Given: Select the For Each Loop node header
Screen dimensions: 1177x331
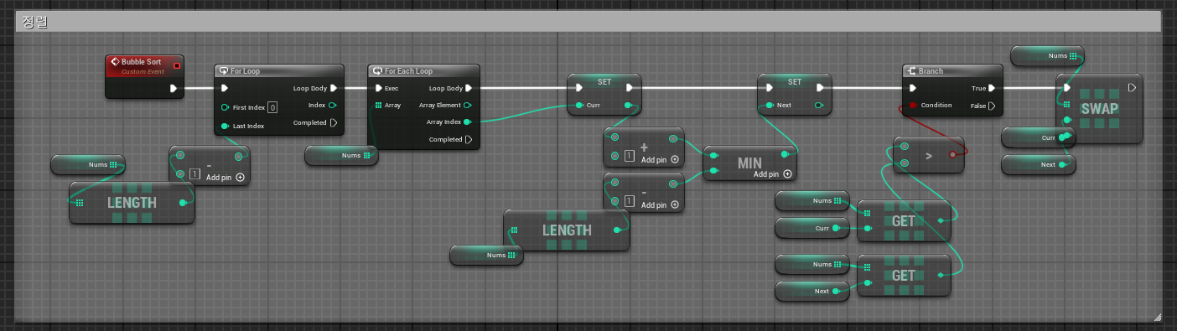Looking at the screenshot, I should click(423, 71).
